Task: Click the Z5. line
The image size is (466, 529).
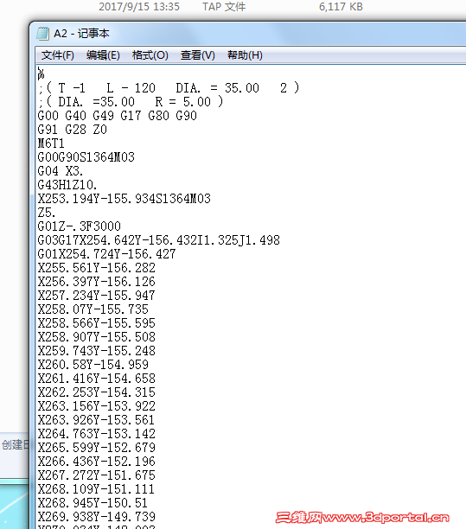Action: [47, 213]
